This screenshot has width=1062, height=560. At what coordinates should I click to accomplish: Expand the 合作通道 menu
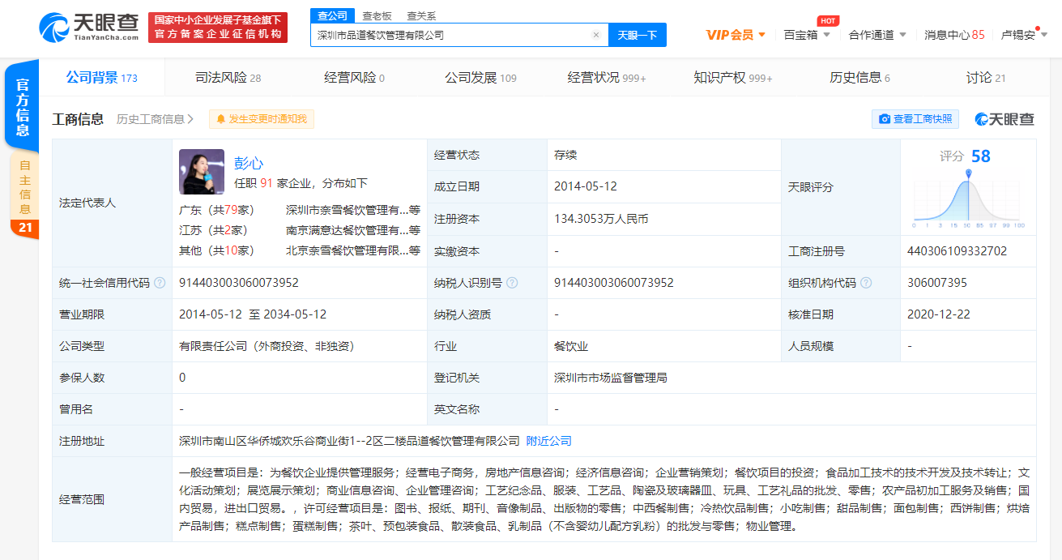pyautogui.click(x=877, y=35)
